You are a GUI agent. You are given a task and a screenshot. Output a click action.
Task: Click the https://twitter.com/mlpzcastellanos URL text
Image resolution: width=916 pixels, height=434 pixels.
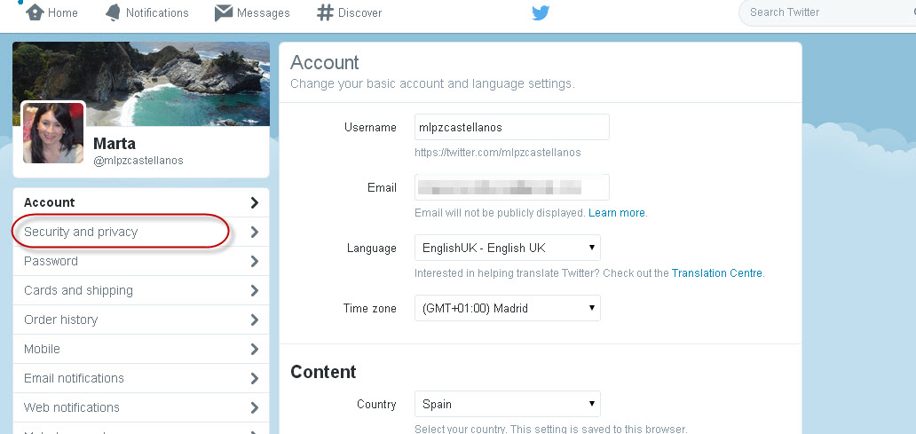(498, 153)
